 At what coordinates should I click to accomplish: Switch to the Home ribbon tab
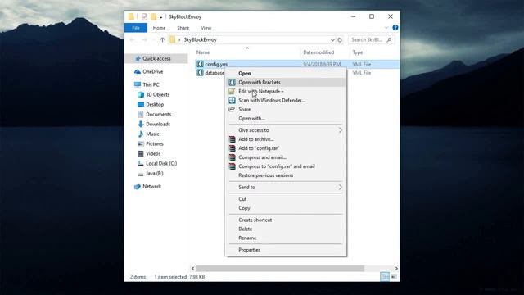click(x=159, y=28)
